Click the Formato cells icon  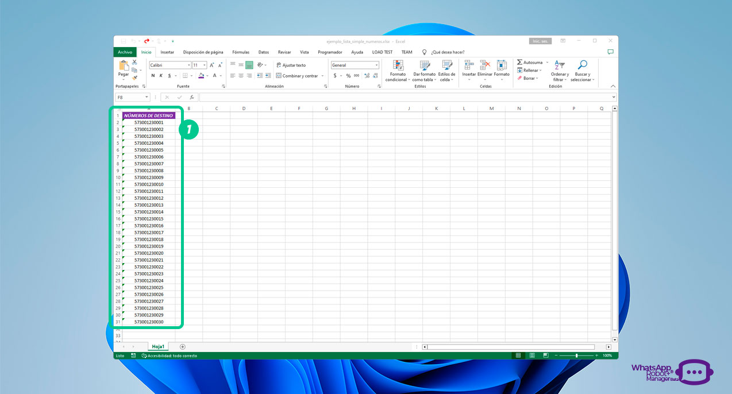tap(502, 65)
